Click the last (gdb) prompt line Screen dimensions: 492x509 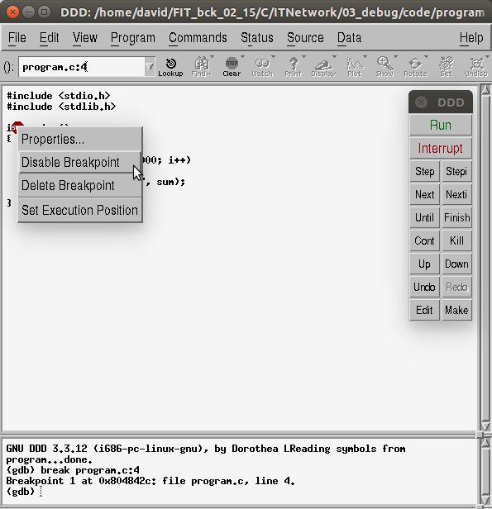point(20,492)
